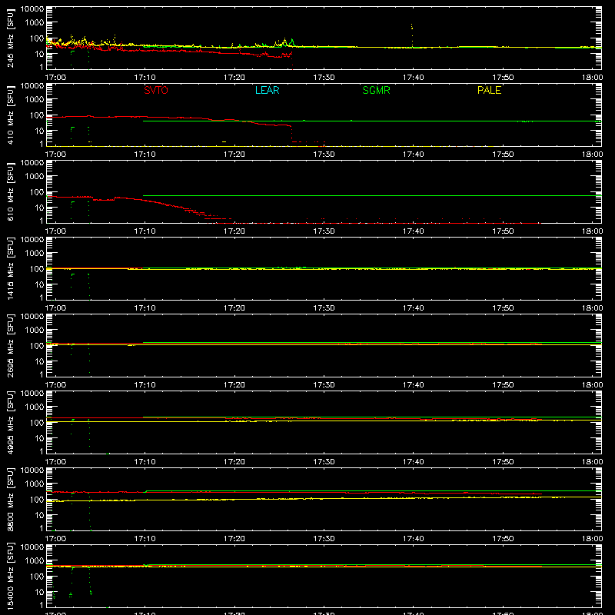Click the red SVTO drop-off near 17:26 in 410 MHz plot
The image size is (615, 615).
pos(291,133)
